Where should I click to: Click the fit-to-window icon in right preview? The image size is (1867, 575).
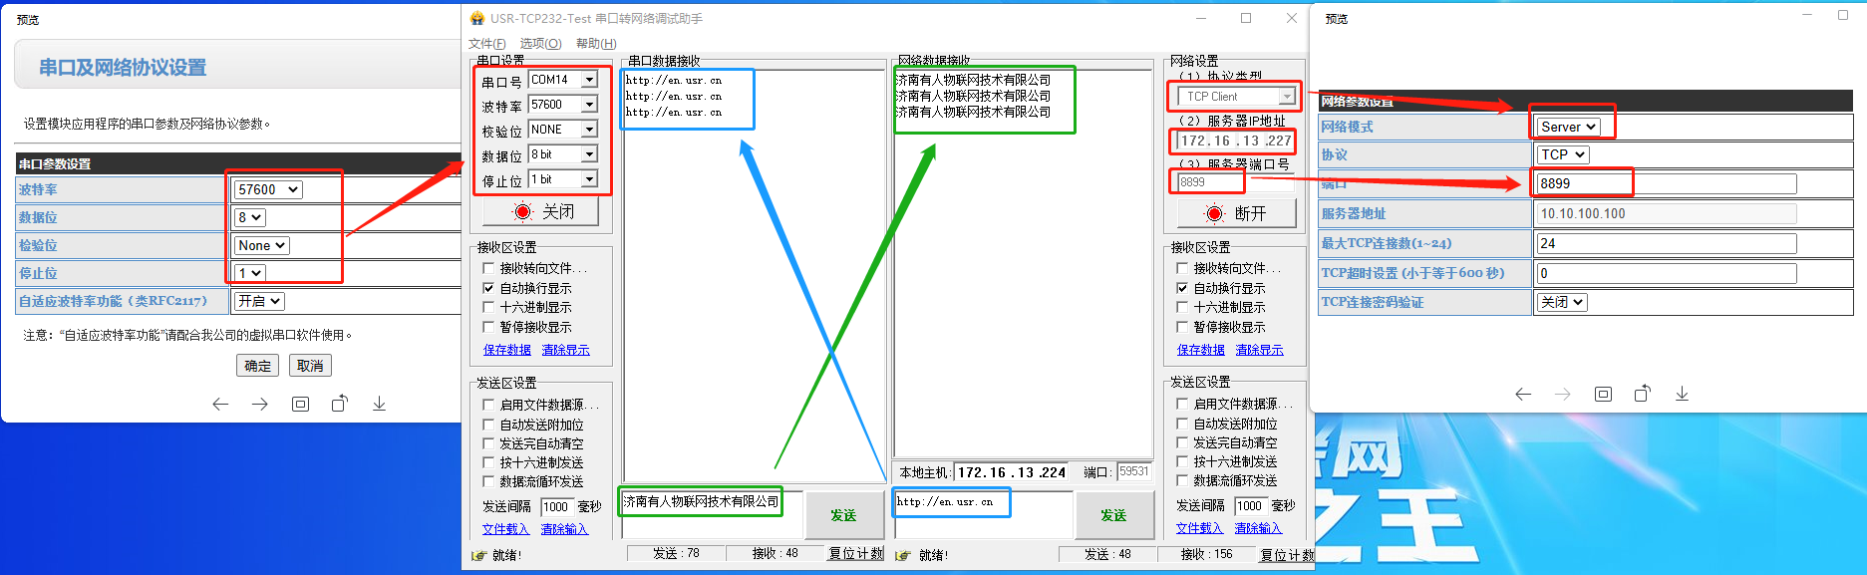coord(1603,394)
